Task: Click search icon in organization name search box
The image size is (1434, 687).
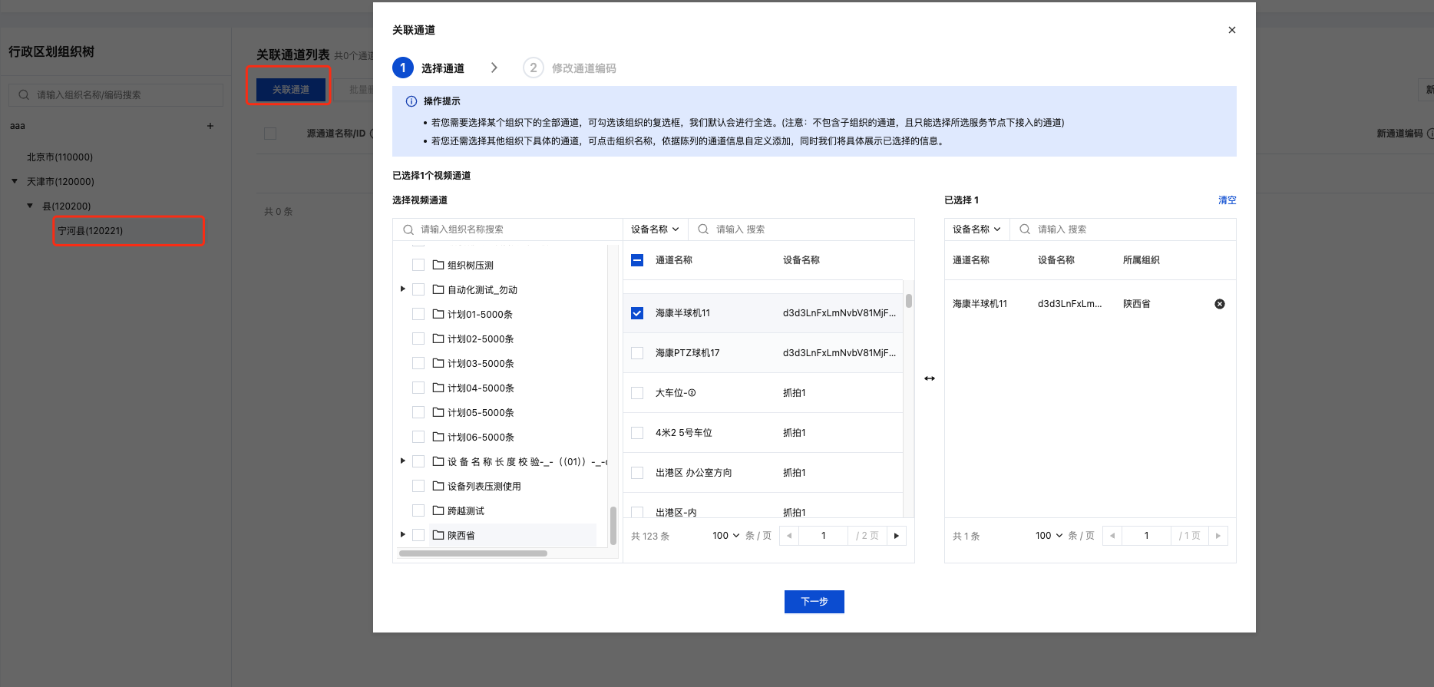Action: point(408,230)
